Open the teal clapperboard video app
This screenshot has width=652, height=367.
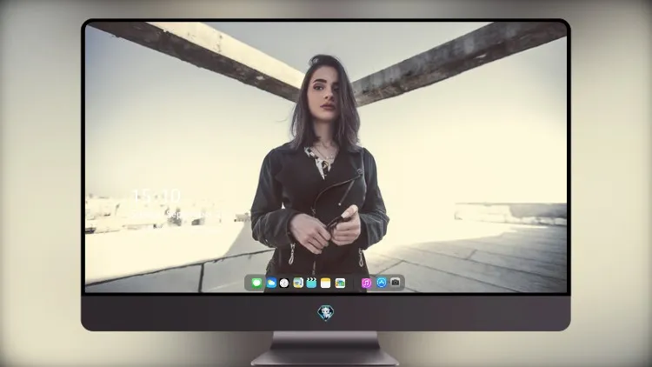311,283
